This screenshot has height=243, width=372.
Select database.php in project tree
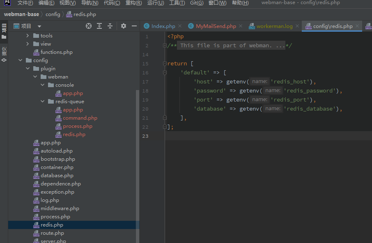[x=57, y=175]
